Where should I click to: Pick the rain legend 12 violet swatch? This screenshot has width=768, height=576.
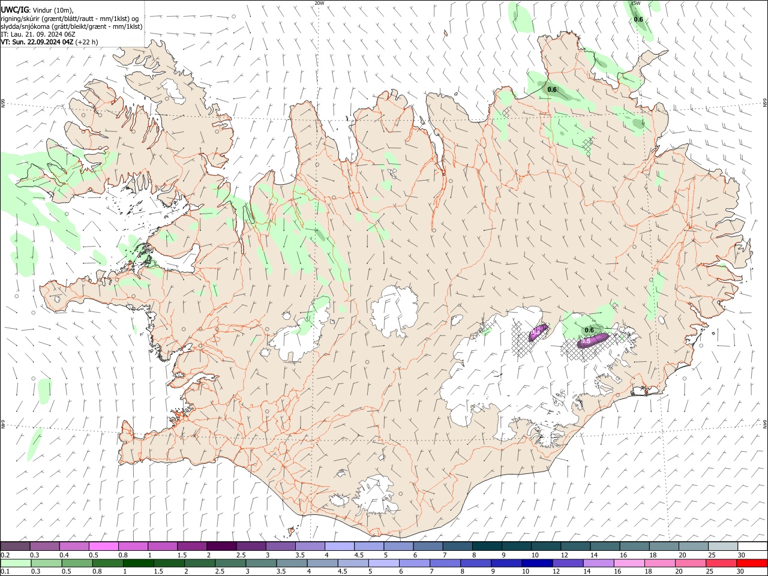pos(567,563)
